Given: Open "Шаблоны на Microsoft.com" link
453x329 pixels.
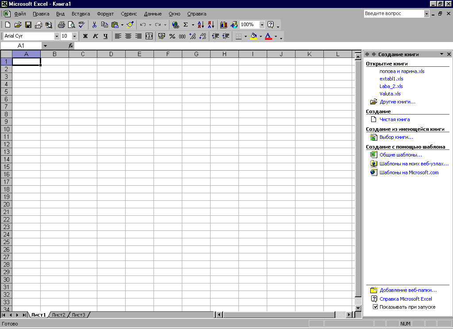Looking at the screenshot, I should click(x=409, y=172).
